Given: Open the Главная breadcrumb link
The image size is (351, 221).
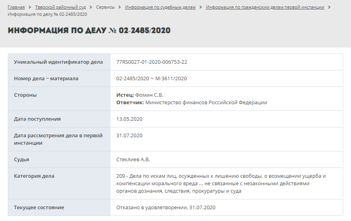Looking at the screenshot, I should [16, 7].
